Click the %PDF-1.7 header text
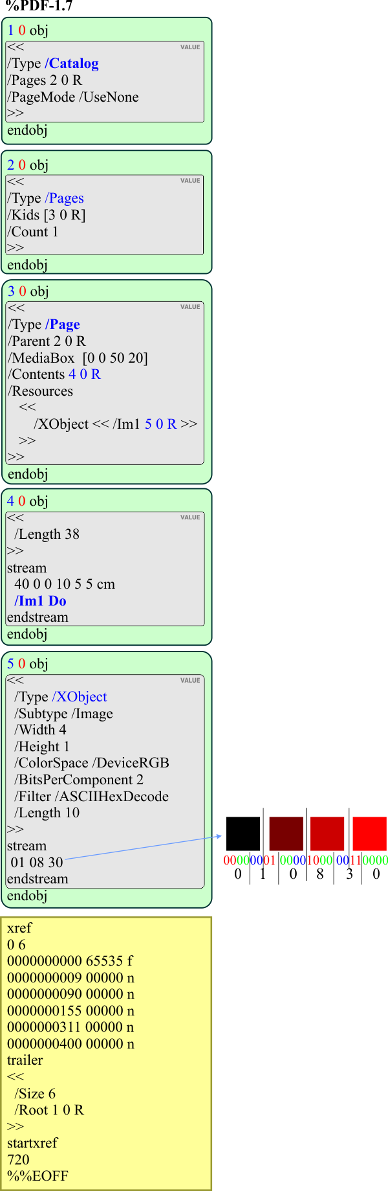 click(x=39, y=6)
